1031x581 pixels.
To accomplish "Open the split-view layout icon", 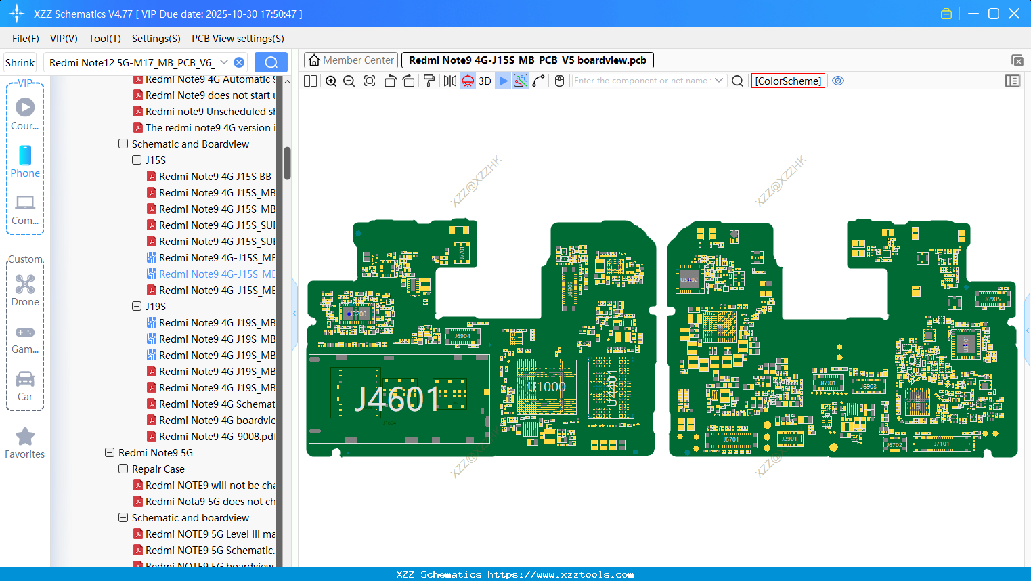I will (309, 81).
